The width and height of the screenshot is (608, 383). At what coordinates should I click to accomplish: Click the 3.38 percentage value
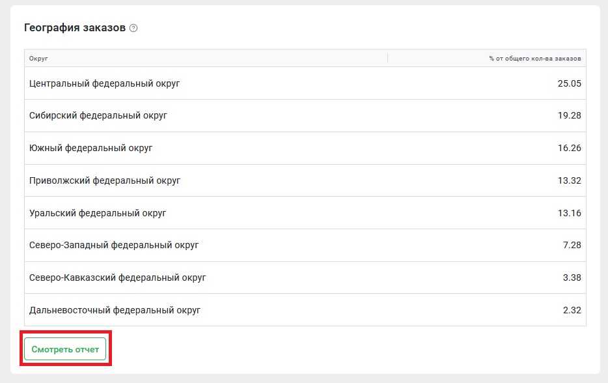(x=572, y=278)
